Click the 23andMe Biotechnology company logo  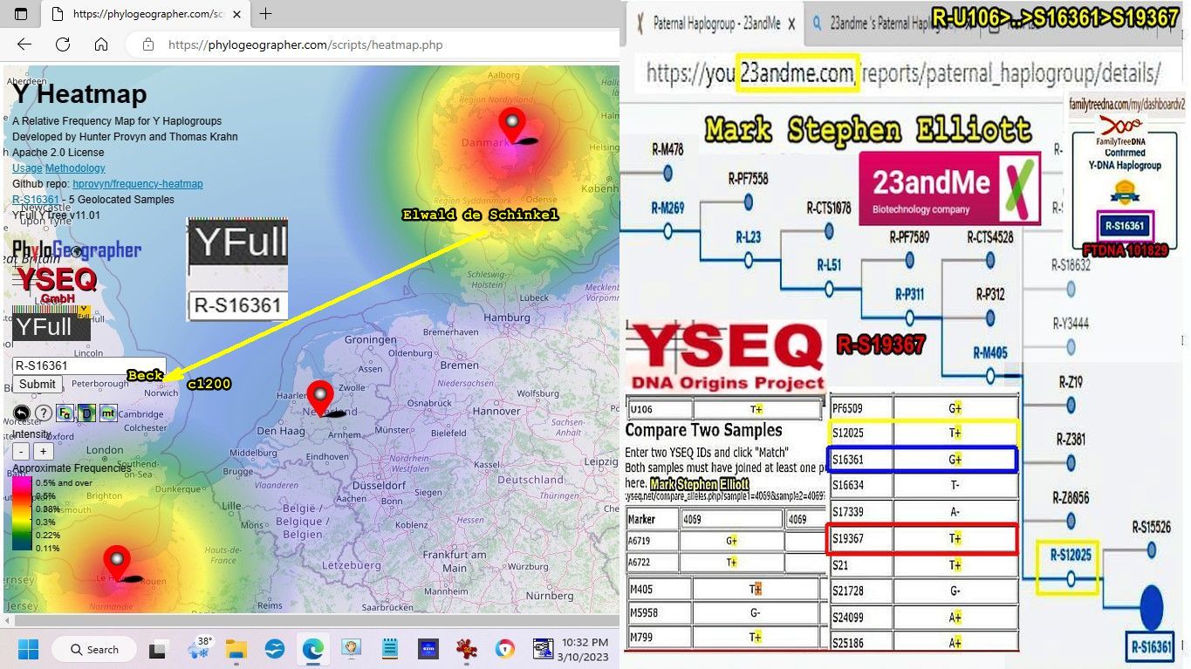949,188
